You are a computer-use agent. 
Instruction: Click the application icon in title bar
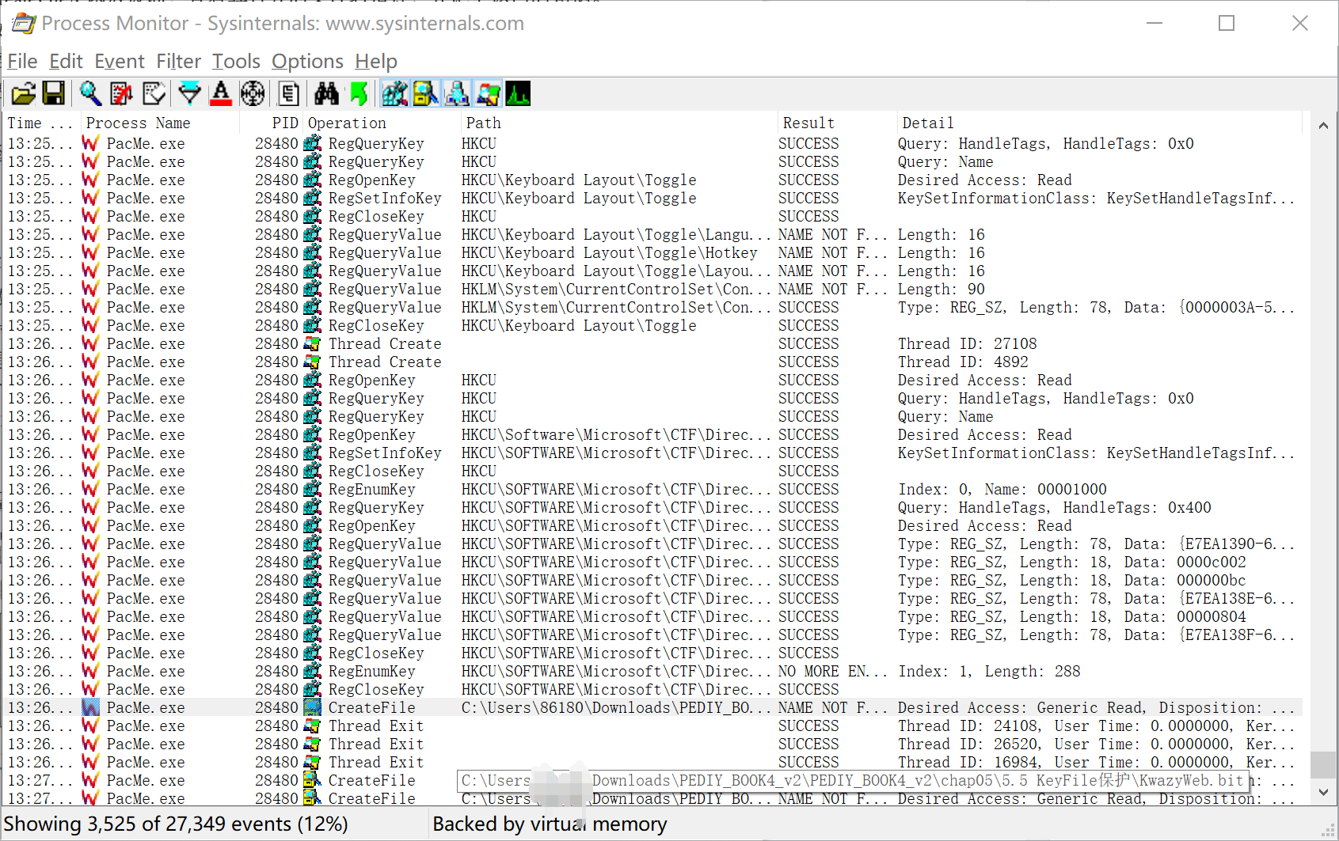[x=24, y=23]
